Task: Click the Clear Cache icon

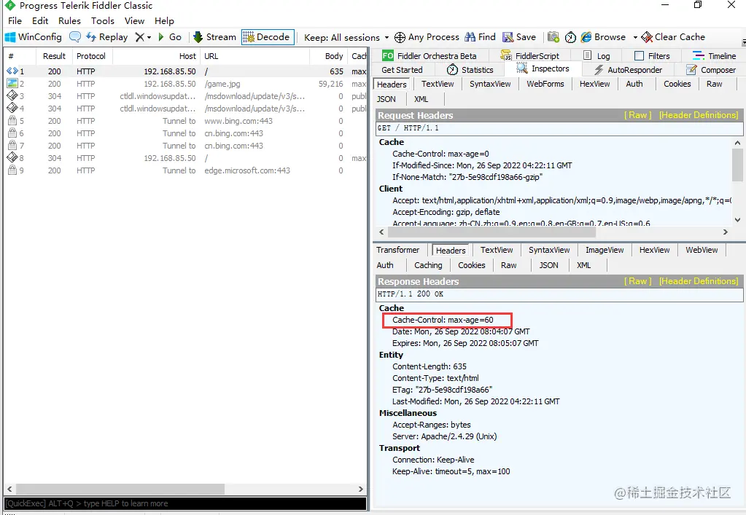Action: pyautogui.click(x=647, y=37)
